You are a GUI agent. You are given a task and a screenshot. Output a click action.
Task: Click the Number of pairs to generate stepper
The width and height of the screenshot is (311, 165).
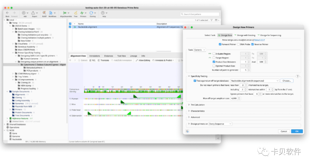tap(249, 70)
